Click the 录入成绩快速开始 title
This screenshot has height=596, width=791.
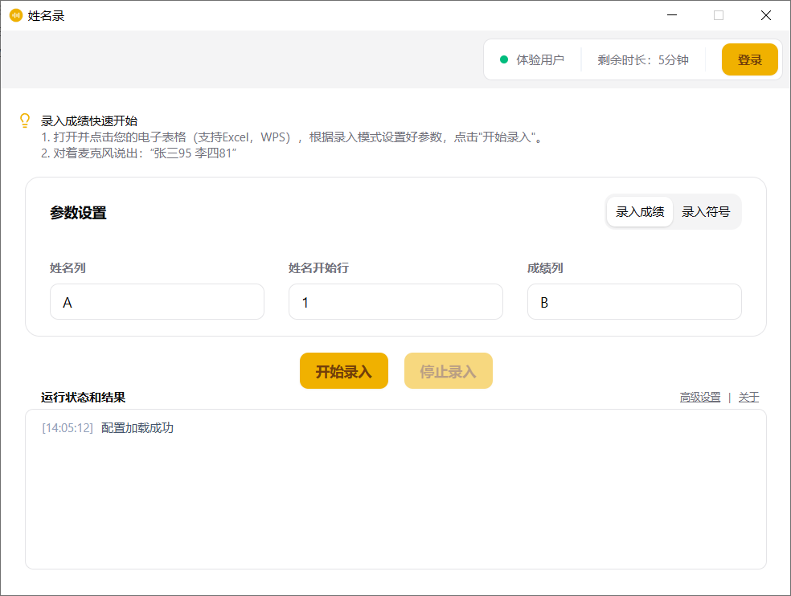(x=89, y=121)
